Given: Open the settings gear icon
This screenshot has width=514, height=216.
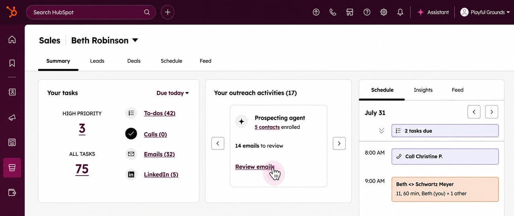Looking at the screenshot, I should pos(384,12).
